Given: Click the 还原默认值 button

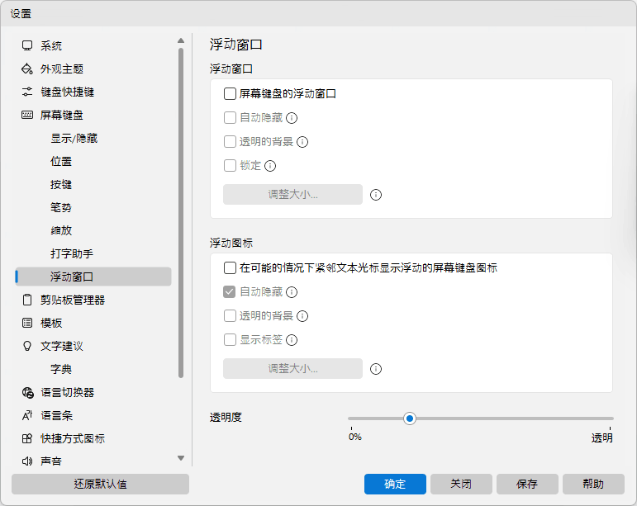Looking at the screenshot, I should [x=100, y=484].
